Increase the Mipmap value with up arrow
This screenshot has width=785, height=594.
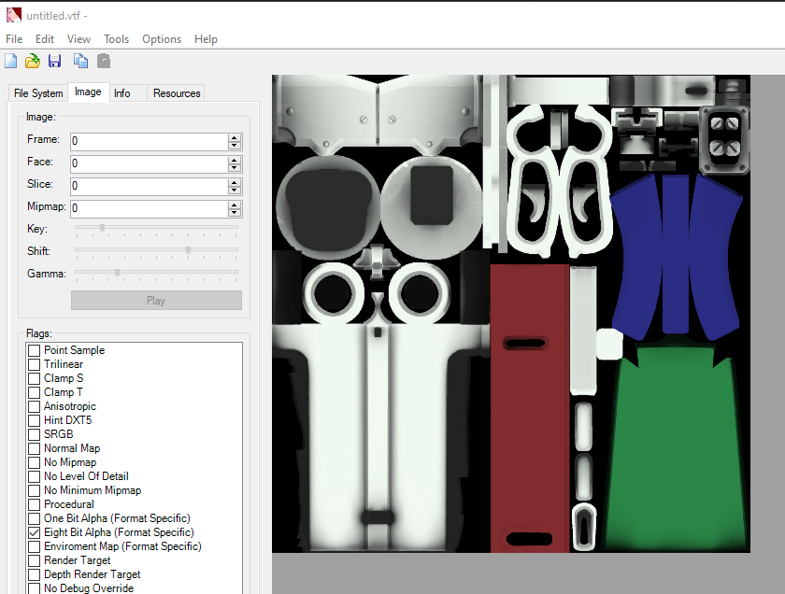click(x=235, y=205)
